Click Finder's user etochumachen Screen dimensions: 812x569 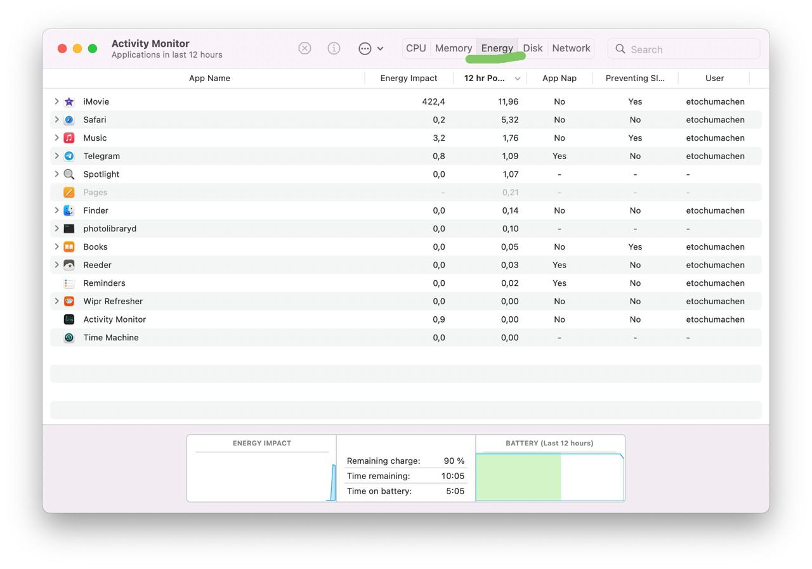(715, 210)
